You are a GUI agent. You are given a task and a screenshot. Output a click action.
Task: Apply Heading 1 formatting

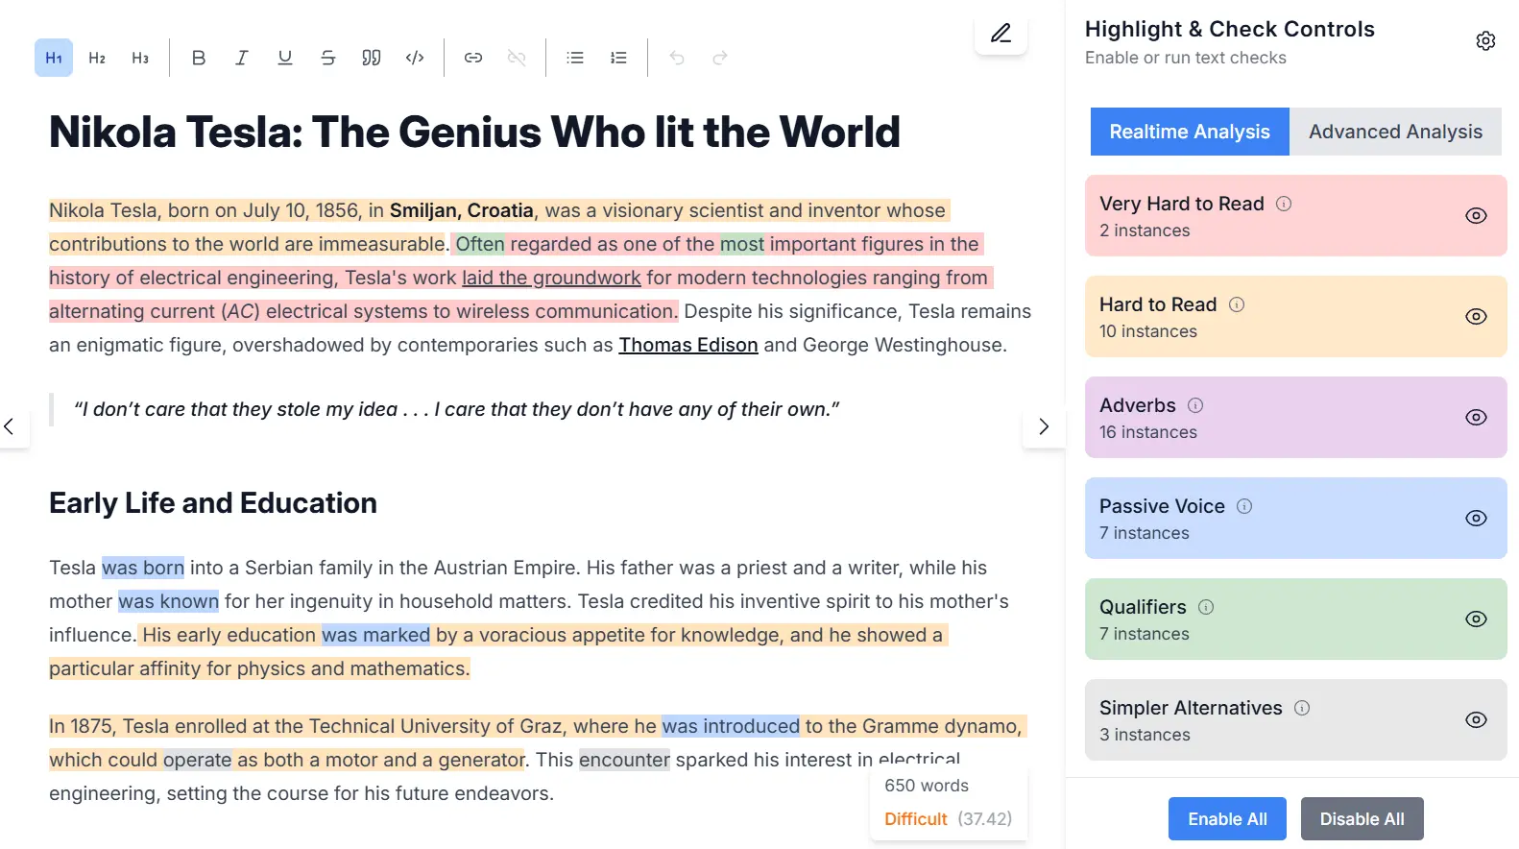[x=54, y=58]
